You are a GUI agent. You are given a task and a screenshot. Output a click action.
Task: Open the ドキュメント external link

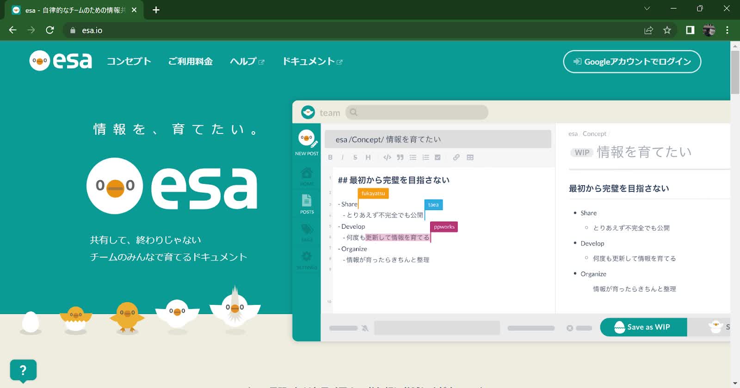[312, 61]
